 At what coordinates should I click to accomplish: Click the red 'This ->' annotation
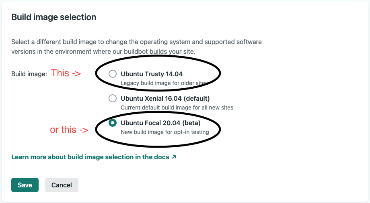coord(66,73)
